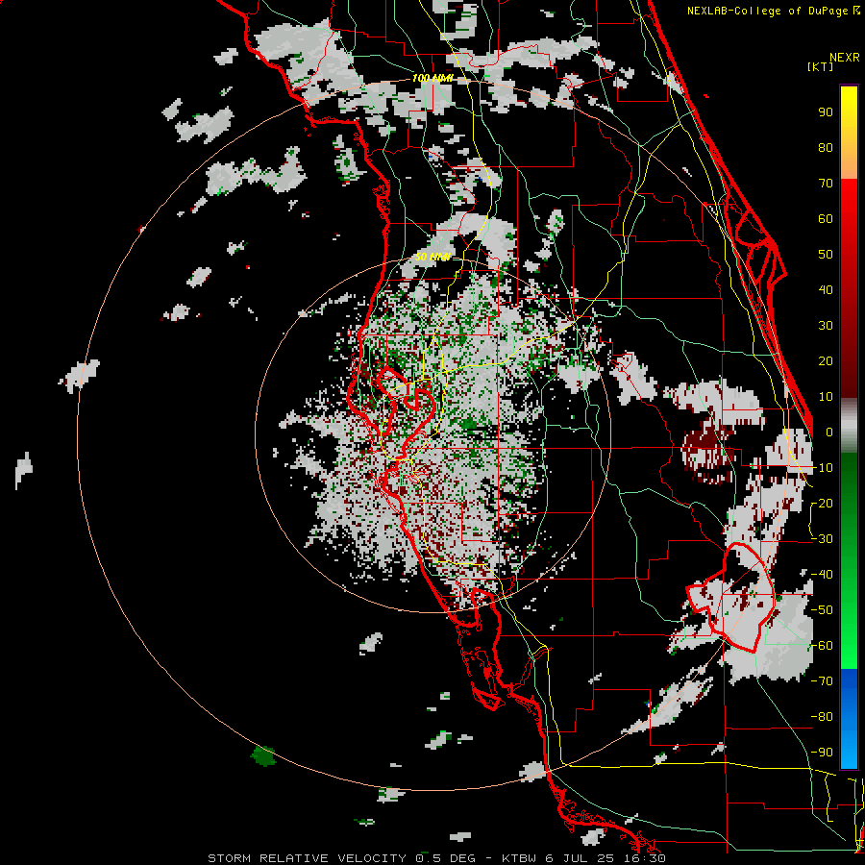Viewport: 865px width, 865px height.
Task: Click the -30 knot scale value
Action: coord(822,539)
